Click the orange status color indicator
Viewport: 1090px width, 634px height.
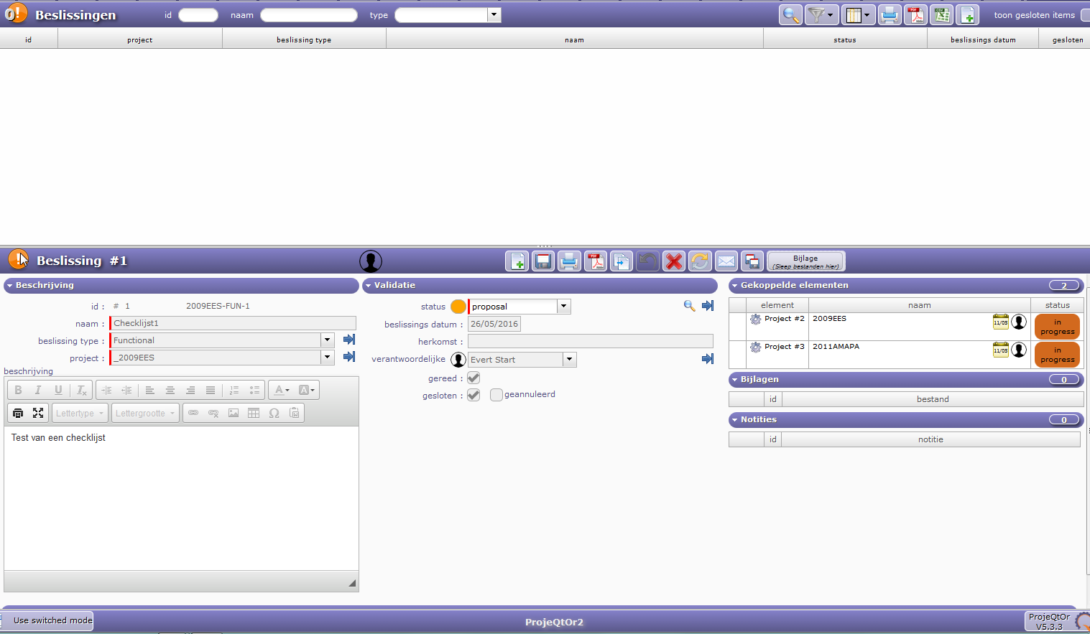point(458,307)
